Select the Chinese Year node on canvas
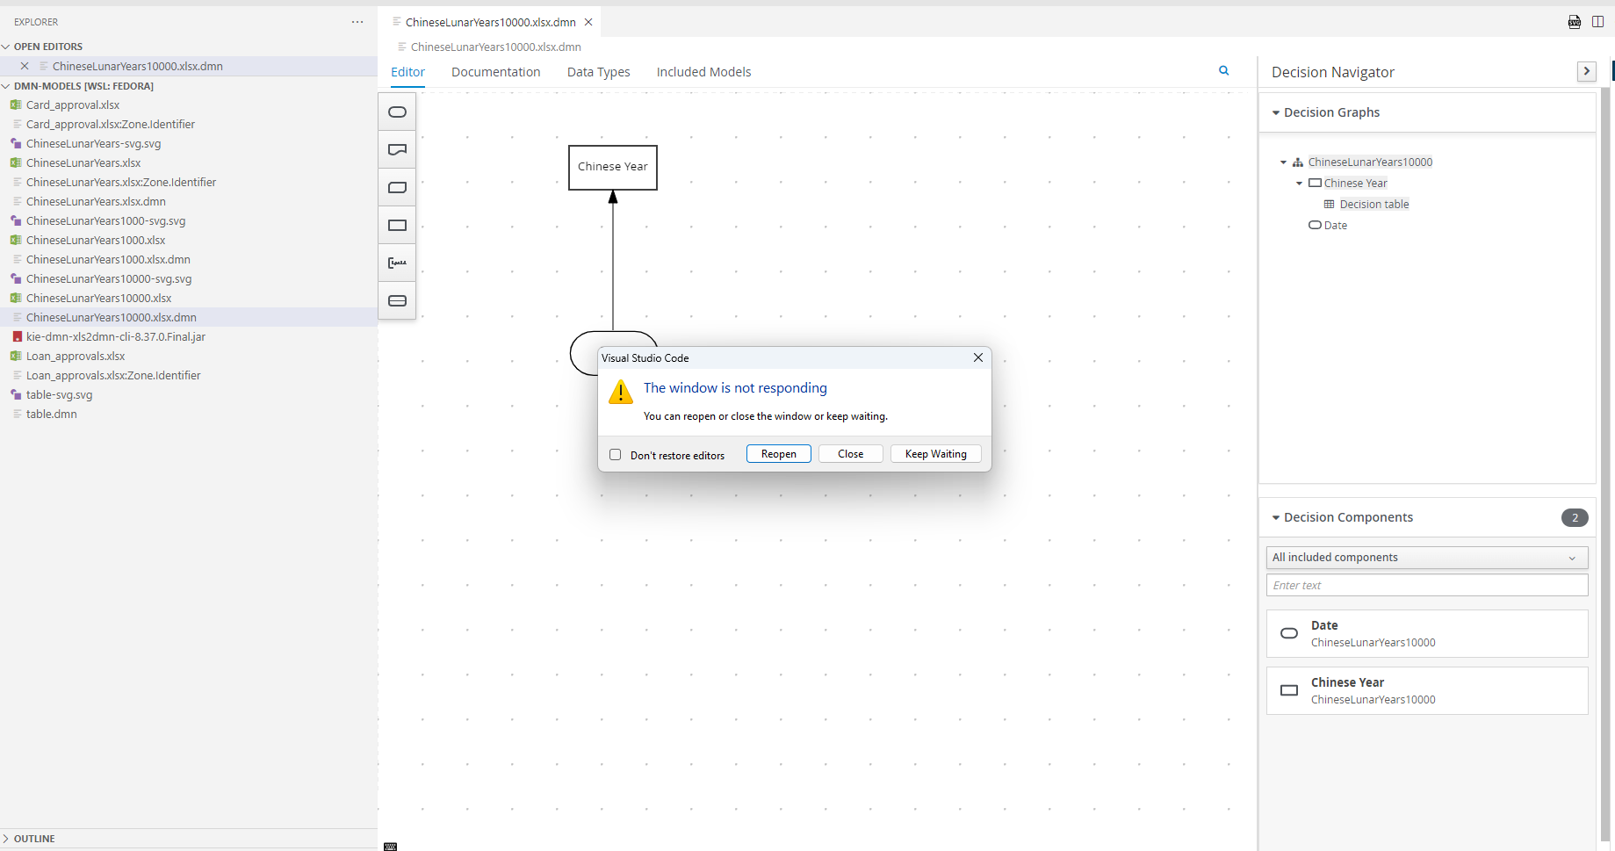 pos(613,168)
